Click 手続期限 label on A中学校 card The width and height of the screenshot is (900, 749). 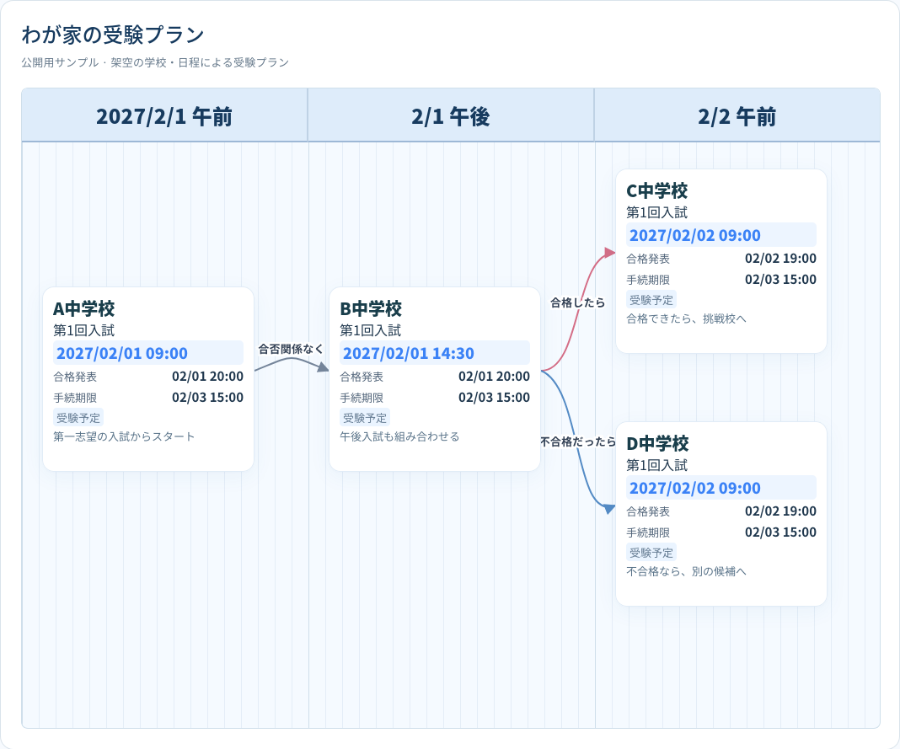[x=75, y=398]
